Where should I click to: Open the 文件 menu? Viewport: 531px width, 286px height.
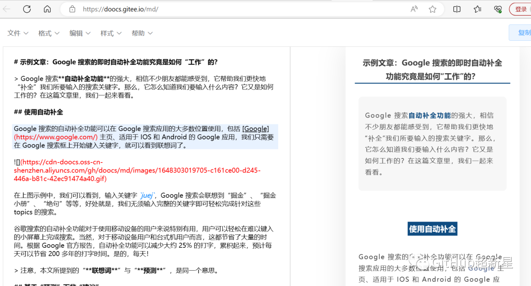[18, 33]
